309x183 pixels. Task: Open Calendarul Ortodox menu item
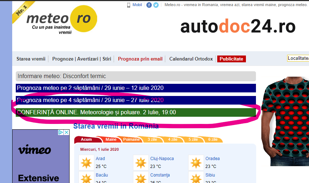point(191,59)
